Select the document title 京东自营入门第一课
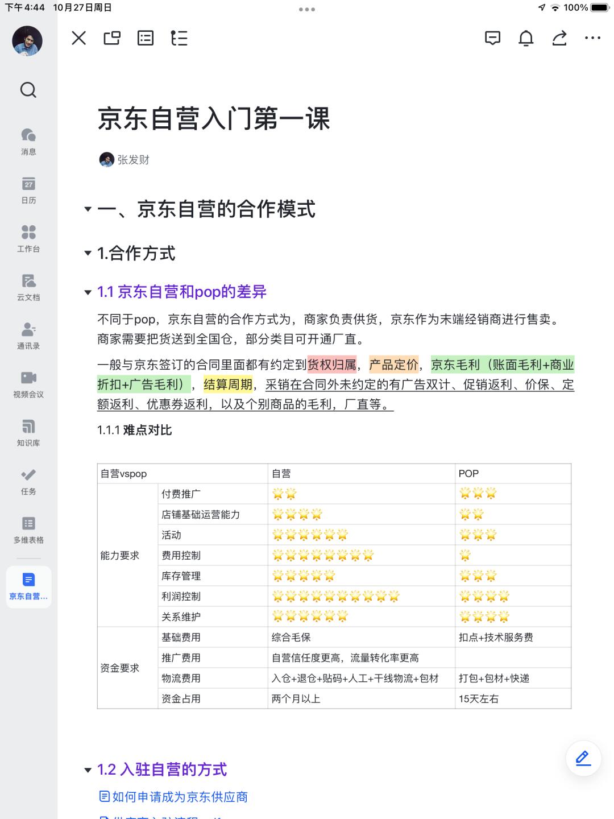Viewport: 614px width, 819px height. tap(214, 119)
